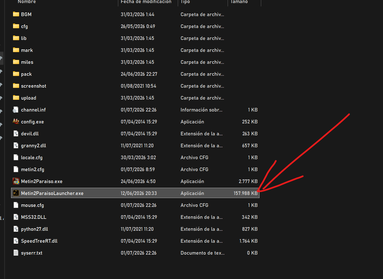Sort by Tipo column header
The image size is (383, 279).
tap(185, 2)
